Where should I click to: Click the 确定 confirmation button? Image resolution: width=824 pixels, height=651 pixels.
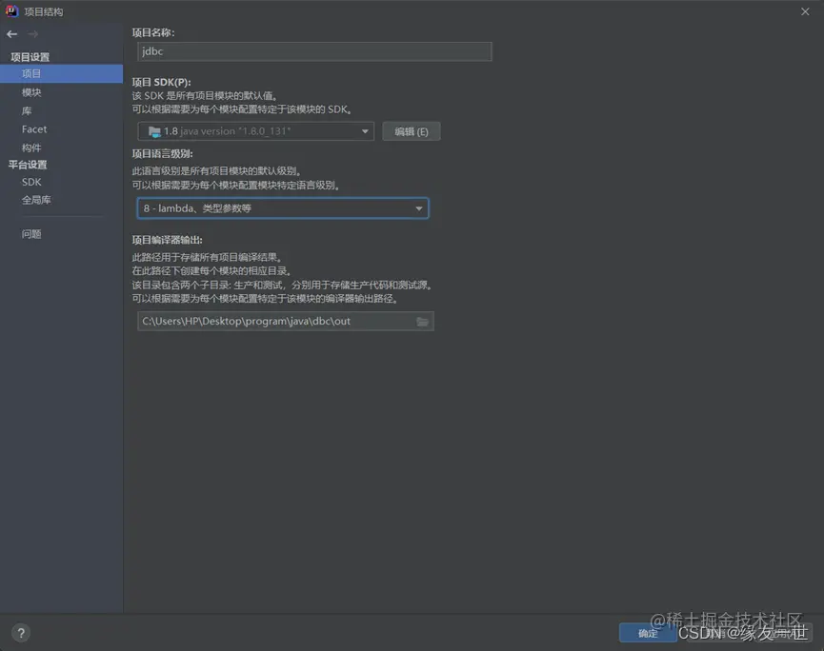648,633
